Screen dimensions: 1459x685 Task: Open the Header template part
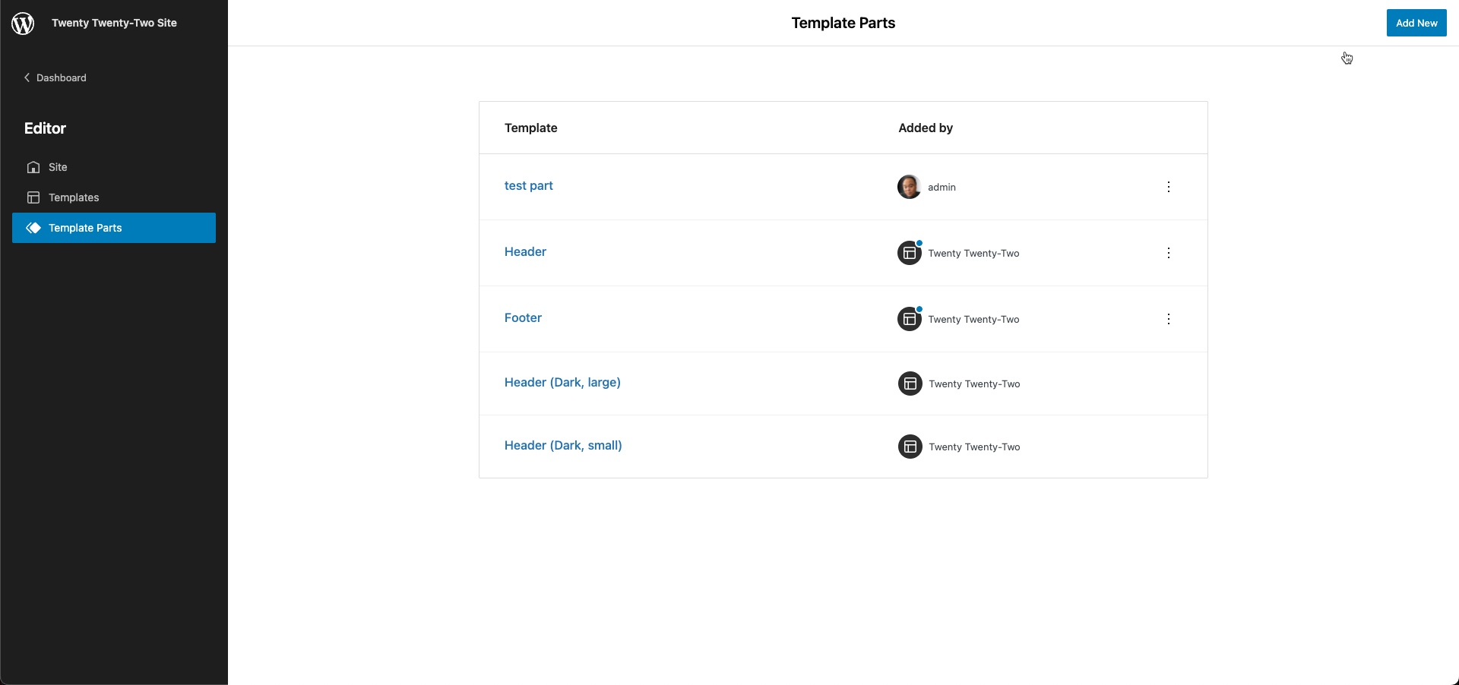pyautogui.click(x=524, y=251)
